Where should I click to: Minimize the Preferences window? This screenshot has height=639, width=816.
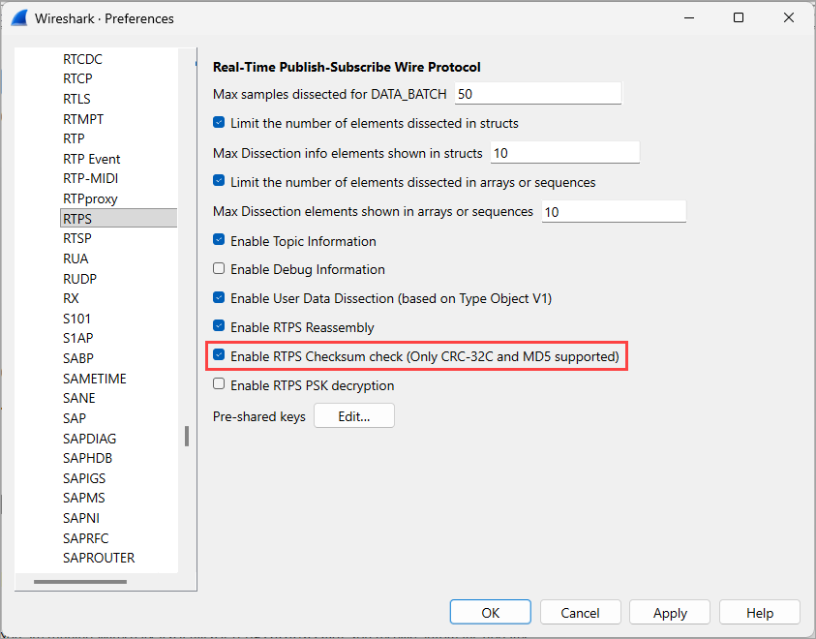689,17
